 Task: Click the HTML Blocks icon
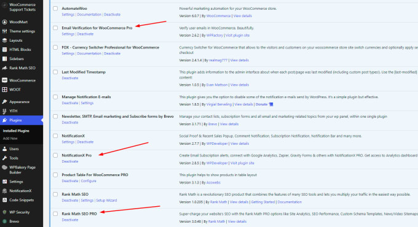pyautogui.click(x=4, y=50)
